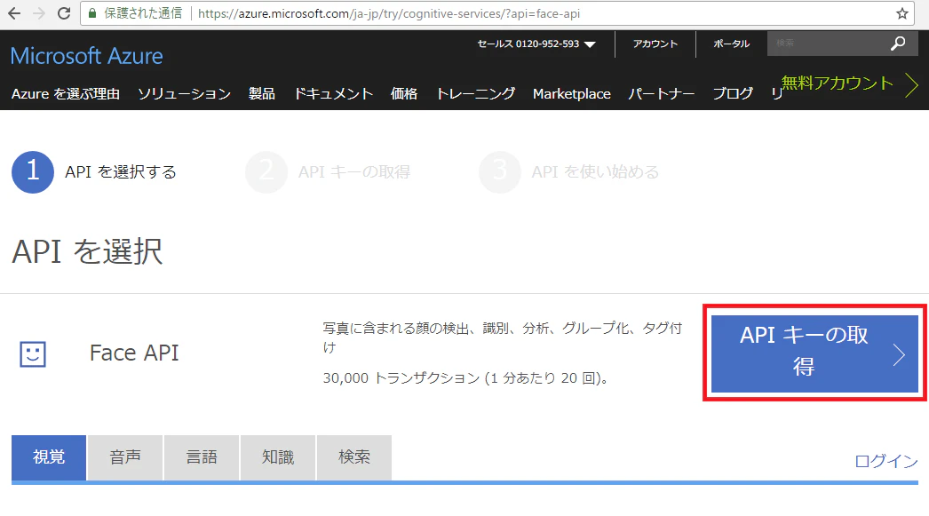
Task: Click the API を選択する step label
Action: tap(121, 171)
